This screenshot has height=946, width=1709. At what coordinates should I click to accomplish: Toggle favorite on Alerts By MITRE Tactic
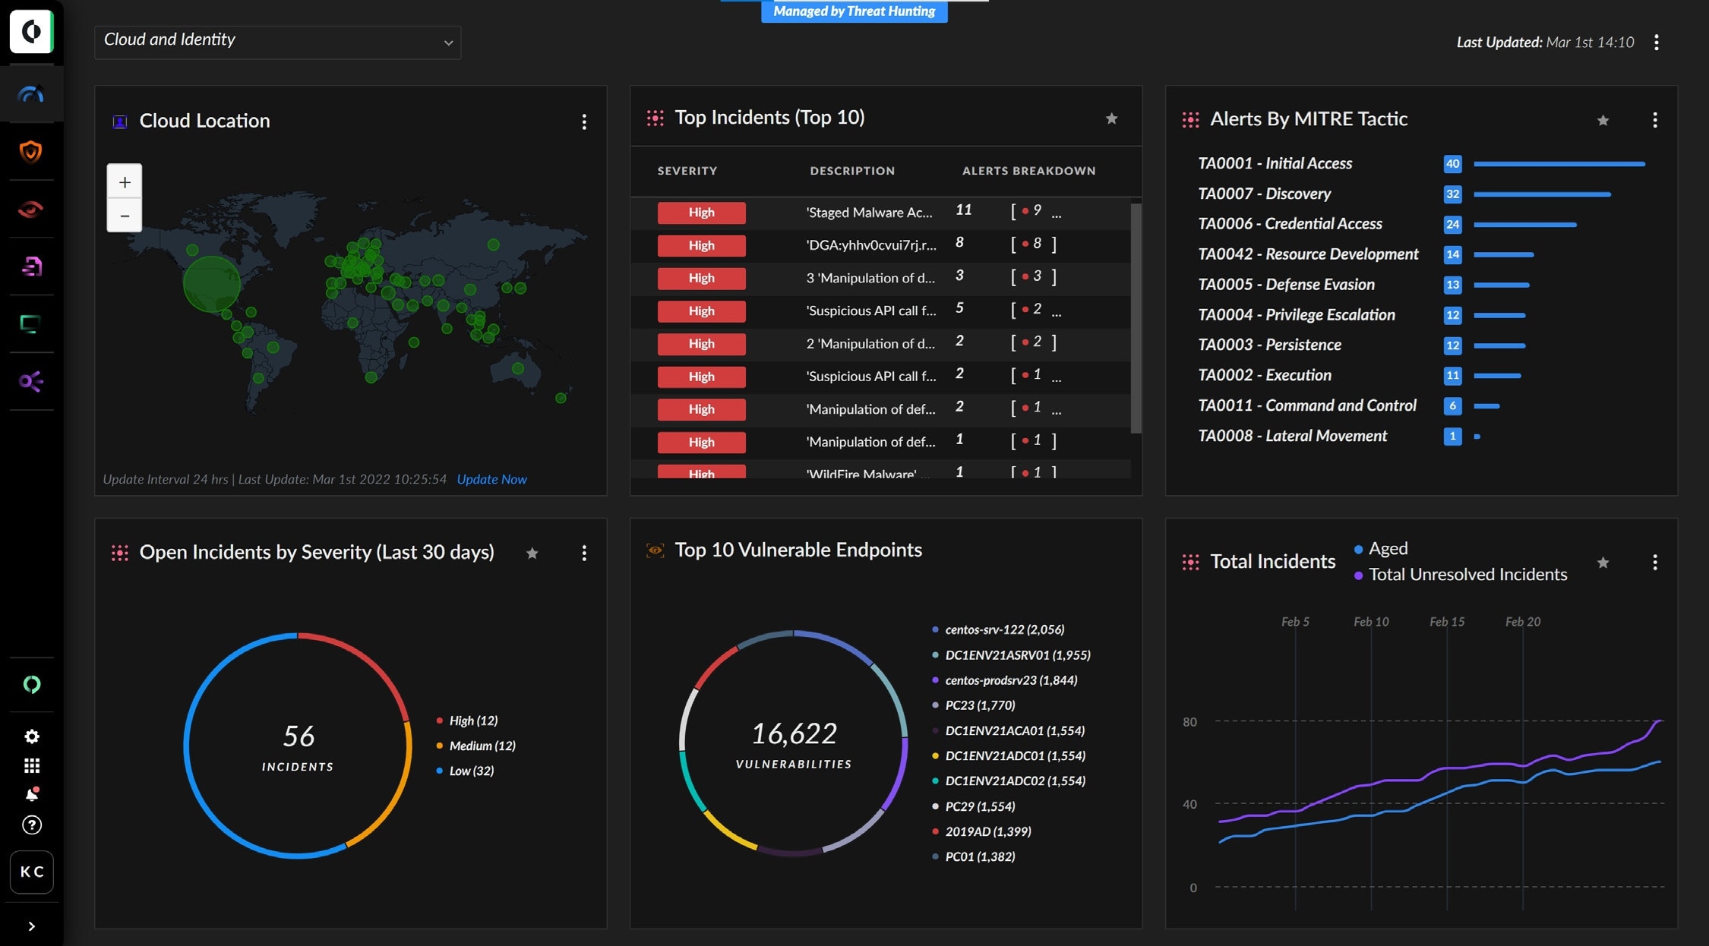pyautogui.click(x=1603, y=120)
